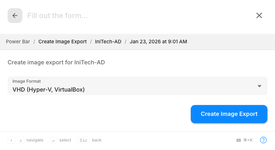Go to Power Bar breadcrumb
275x150 pixels.
pos(18,42)
